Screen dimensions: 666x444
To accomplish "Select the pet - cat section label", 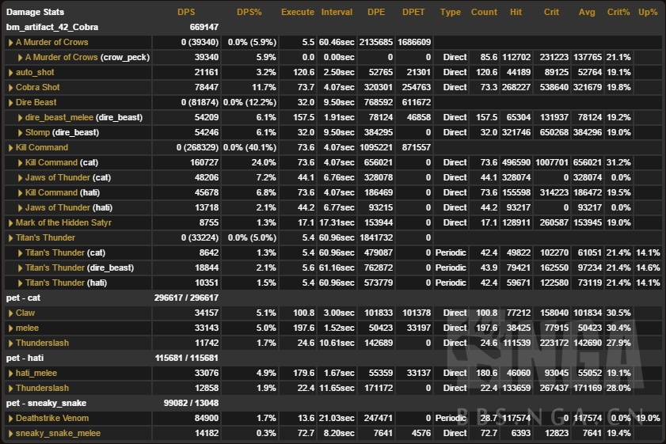I will pos(23,298).
